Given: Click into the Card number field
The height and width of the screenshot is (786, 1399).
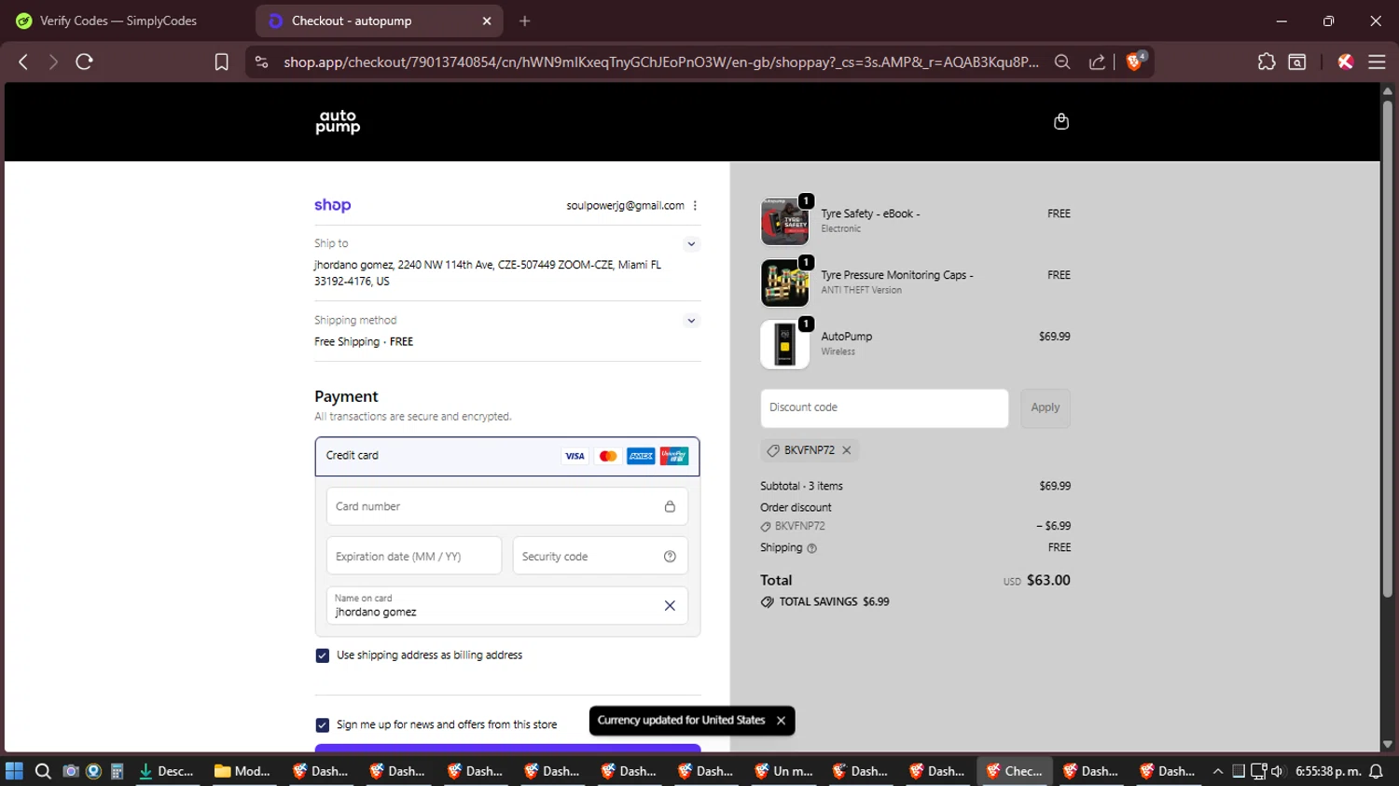Looking at the screenshot, I should [x=507, y=506].
